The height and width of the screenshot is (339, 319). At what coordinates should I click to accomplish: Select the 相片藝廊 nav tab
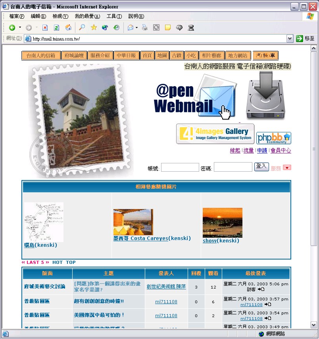[x=212, y=56]
